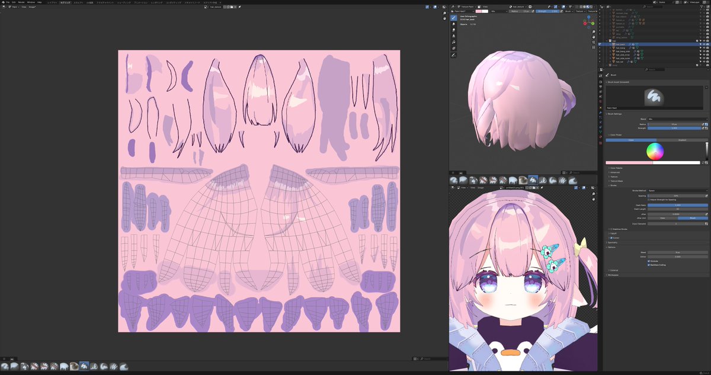This screenshot has height=375, width=711.
Task: Click the secondary white color swatch
Action: pyautogui.click(x=676, y=162)
